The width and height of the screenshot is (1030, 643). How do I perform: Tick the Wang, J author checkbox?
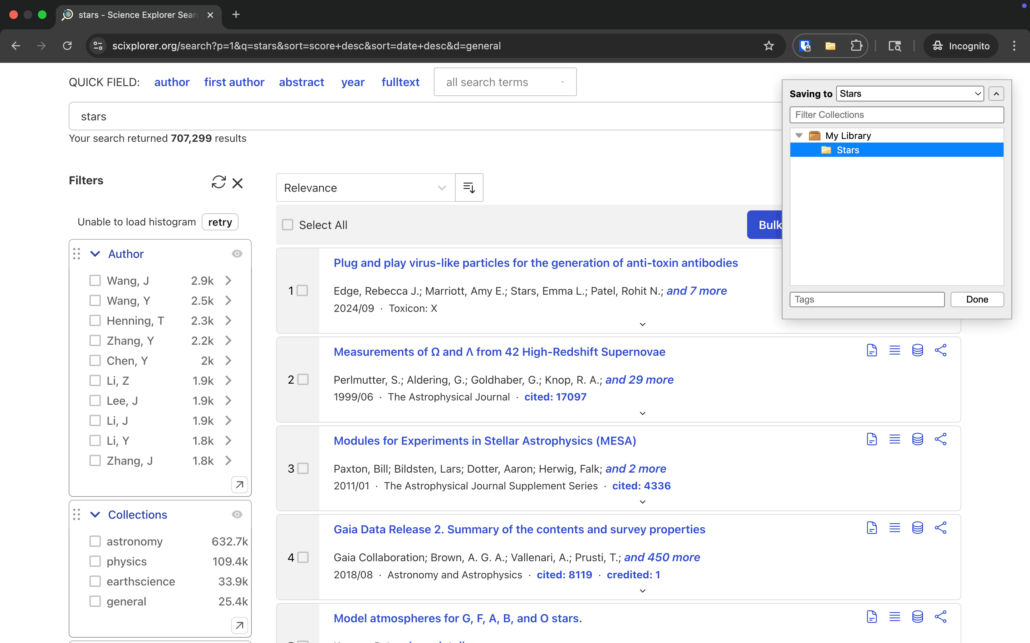coord(95,281)
